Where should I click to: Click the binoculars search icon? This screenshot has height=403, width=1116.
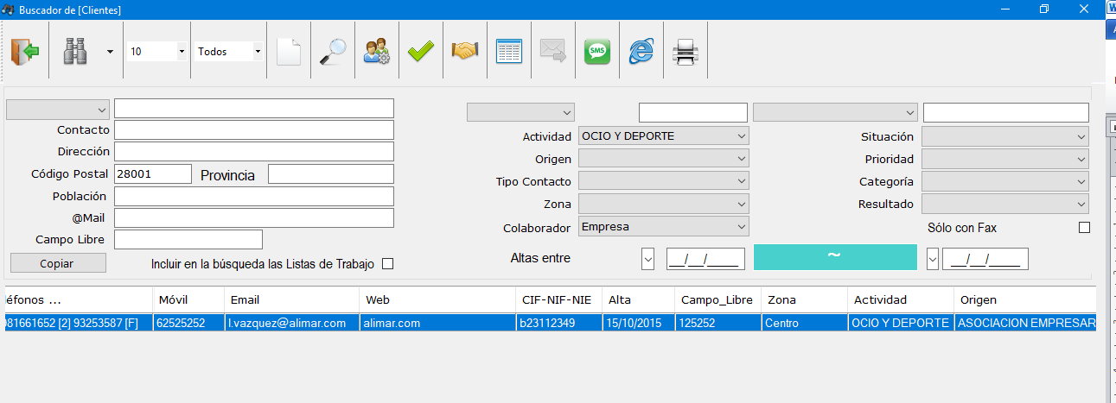pos(77,52)
